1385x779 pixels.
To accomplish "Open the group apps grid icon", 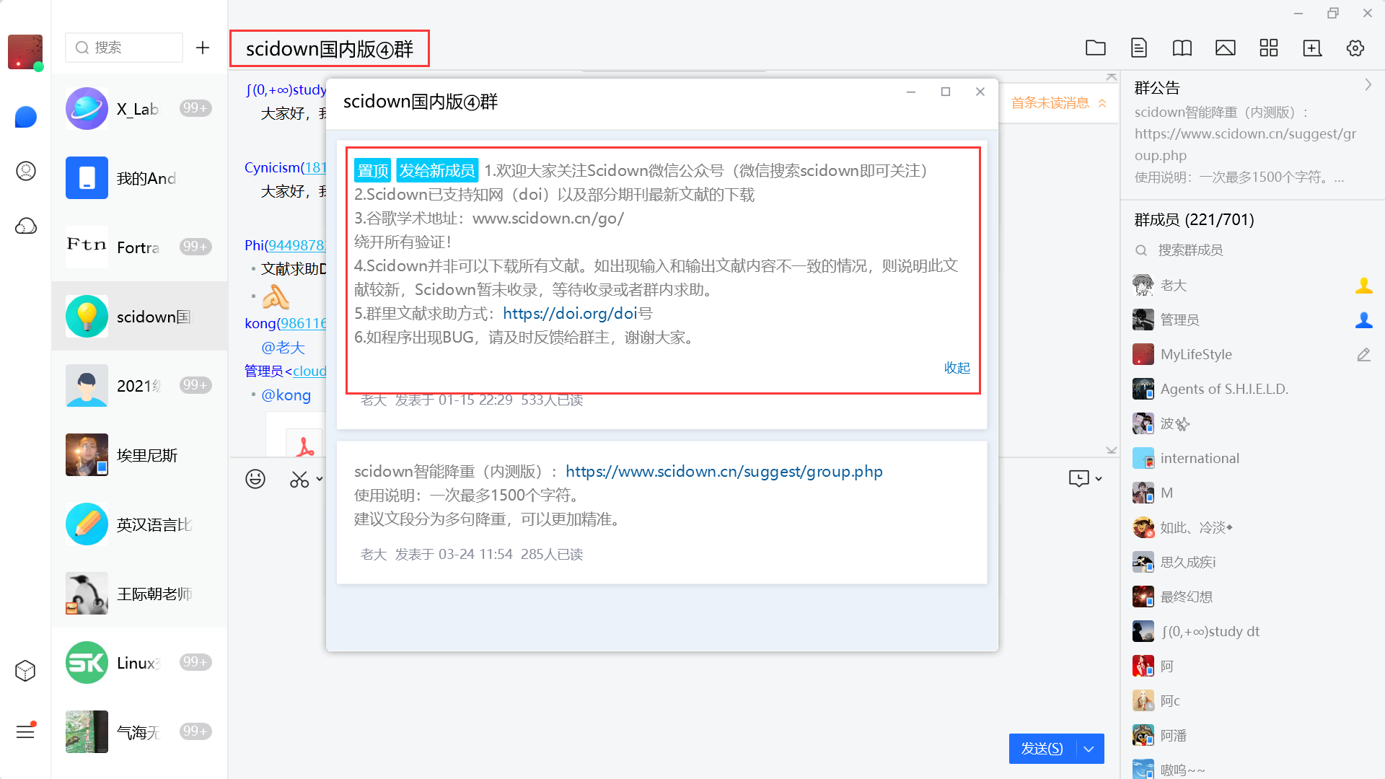I will click(1268, 48).
